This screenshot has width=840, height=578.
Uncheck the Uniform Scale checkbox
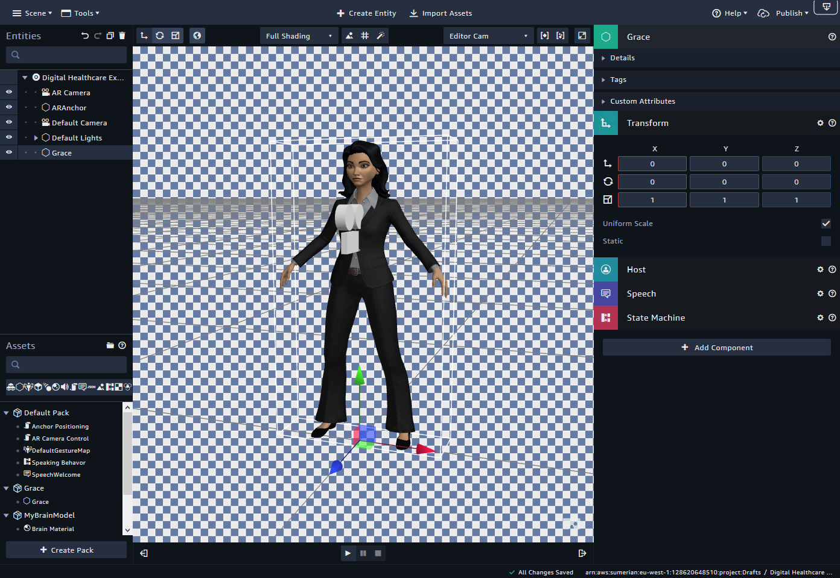coord(826,224)
